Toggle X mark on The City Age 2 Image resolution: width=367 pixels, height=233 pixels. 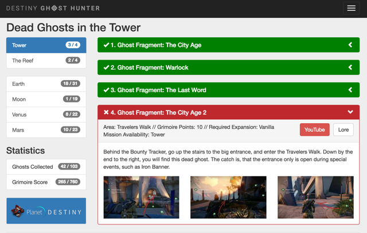pos(106,112)
